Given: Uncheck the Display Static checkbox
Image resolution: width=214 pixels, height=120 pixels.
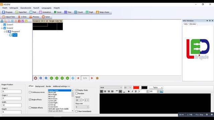Looking at the screenshot, I should 77,90.
